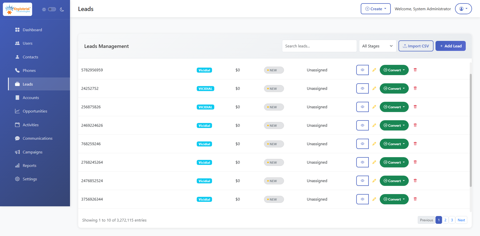Click the KingAsterisk logo
The width and height of the screenshot is (480, 236).
pos(17,9)
